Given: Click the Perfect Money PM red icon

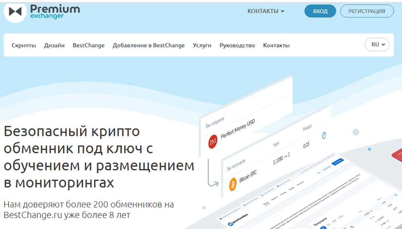Looking at the screenshot, I should [x=213, y=141].
